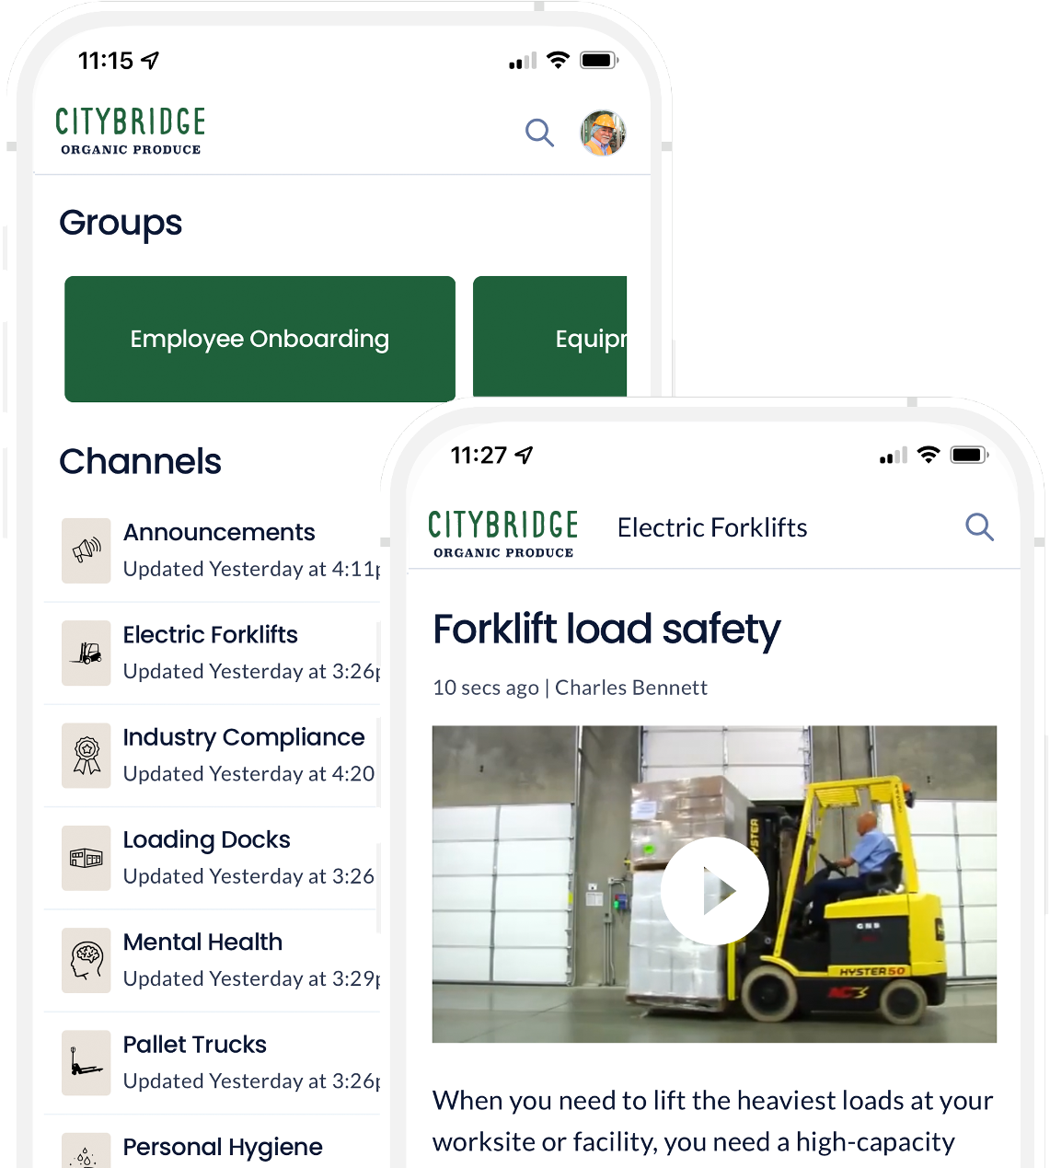Click the forklift icon for Electric Forklifts
The width and height of the screenshot is (1050, 1168).
pos(87,653)
